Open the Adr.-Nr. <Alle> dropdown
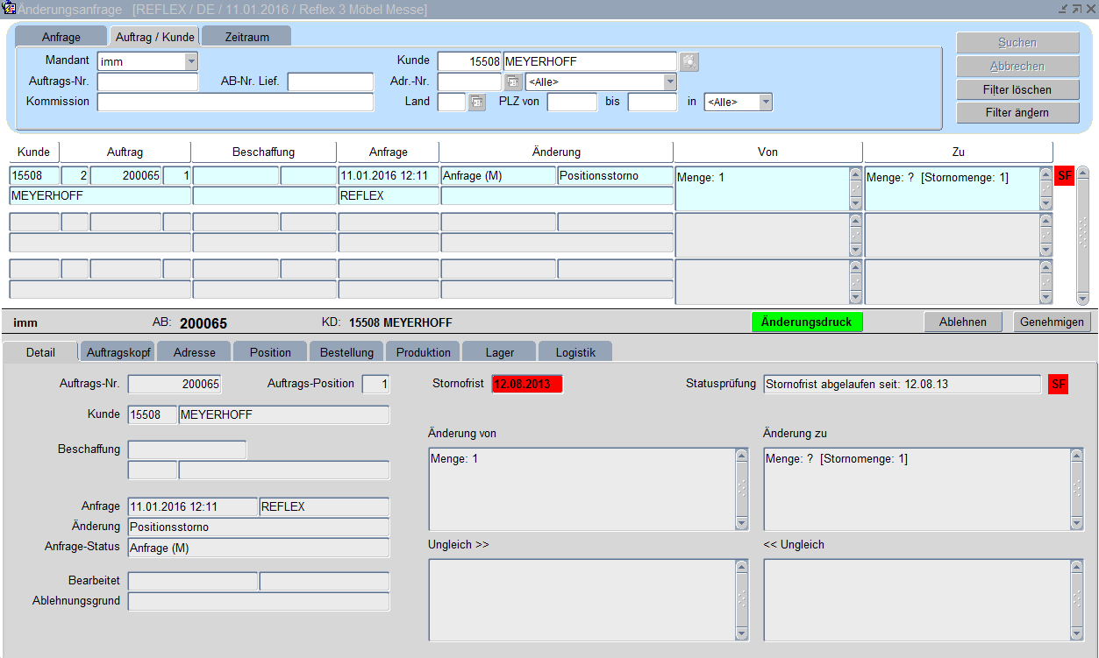 point(670,82)
